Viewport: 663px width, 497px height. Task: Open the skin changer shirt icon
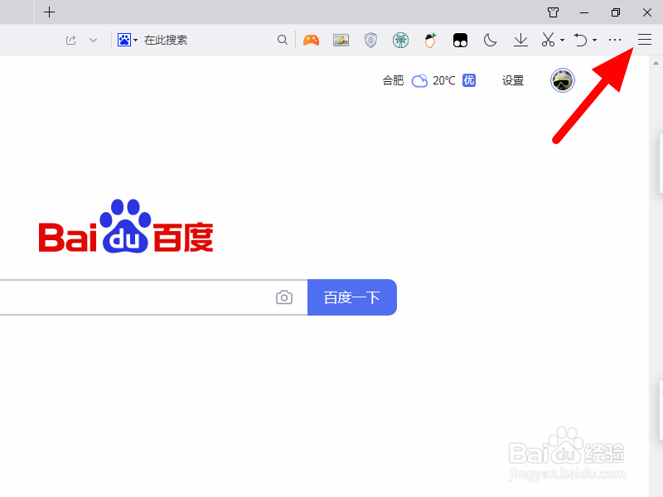[553, 12]
